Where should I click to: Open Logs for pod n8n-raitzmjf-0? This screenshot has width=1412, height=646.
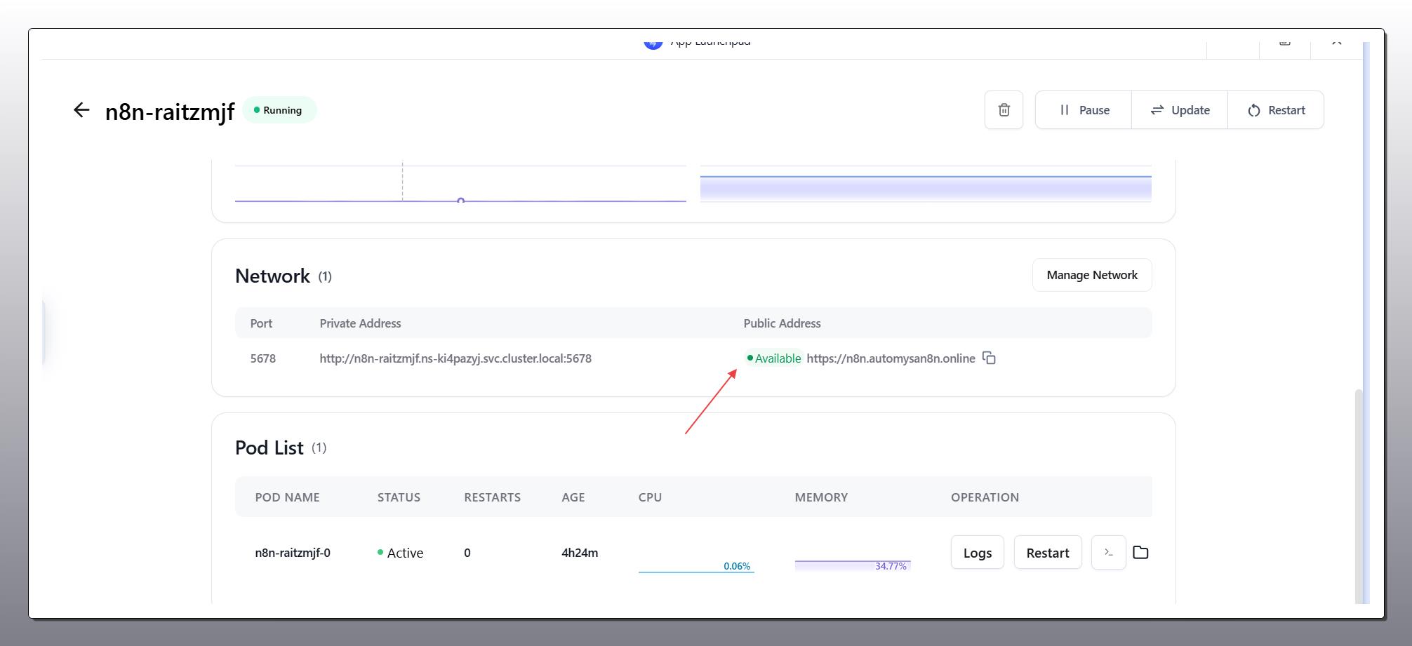click(x=977, y=553)
